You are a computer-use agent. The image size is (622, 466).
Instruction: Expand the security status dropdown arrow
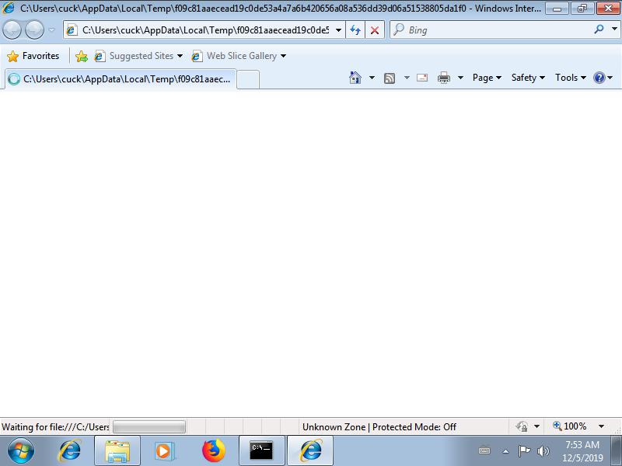536,426
